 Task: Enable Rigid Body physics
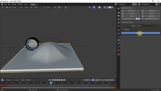click(x=151, y=16)
